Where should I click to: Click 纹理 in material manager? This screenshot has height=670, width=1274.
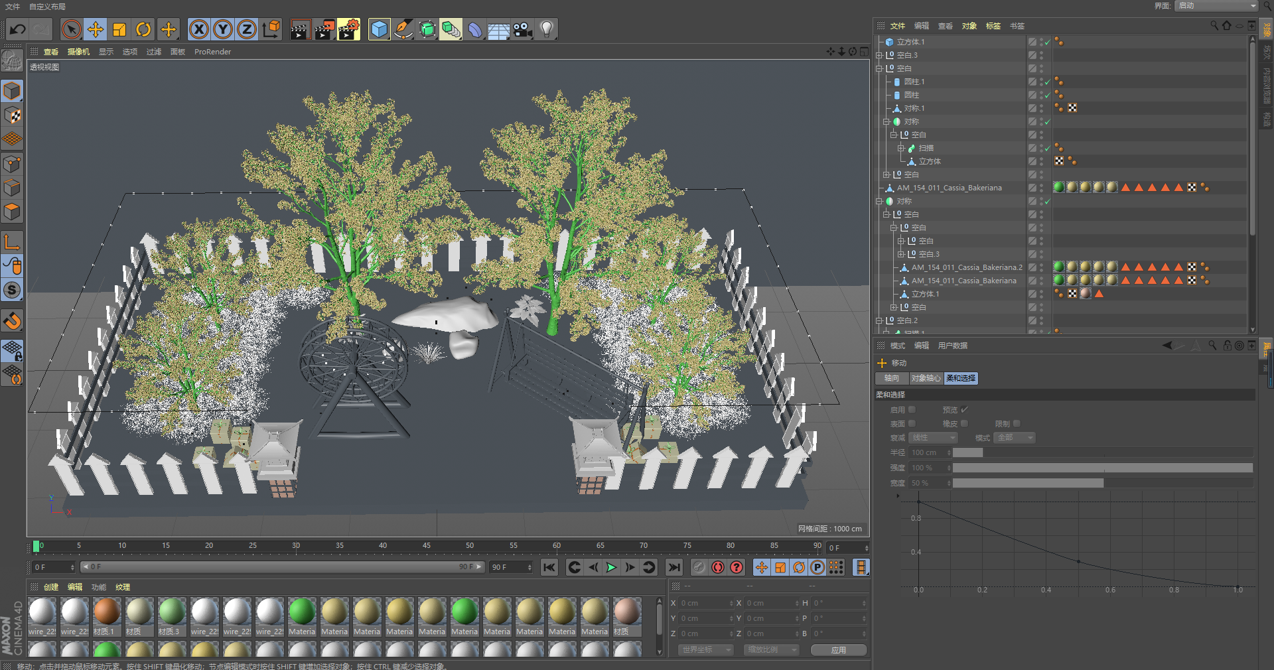[123, 587]
